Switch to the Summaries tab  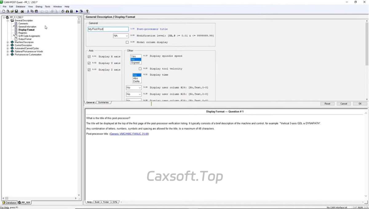103,102
